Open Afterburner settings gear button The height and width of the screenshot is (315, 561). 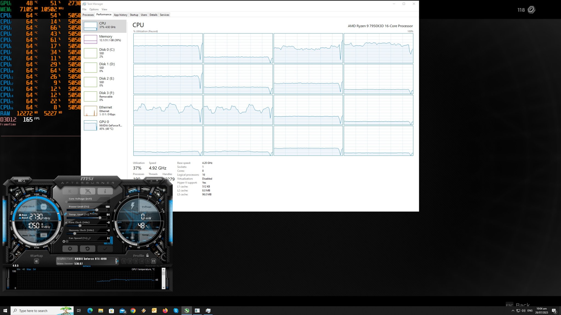click(x=70, y=249)
